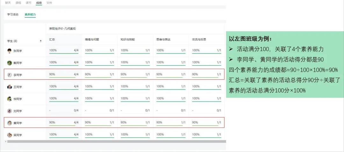The image size is (344, 152).
Task: Open student name 柳同学
Action: point(18,99)
